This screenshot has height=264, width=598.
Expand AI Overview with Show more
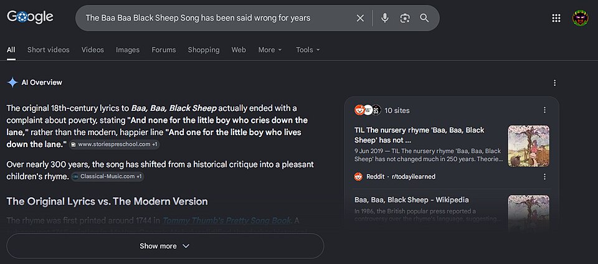[165, 246]
